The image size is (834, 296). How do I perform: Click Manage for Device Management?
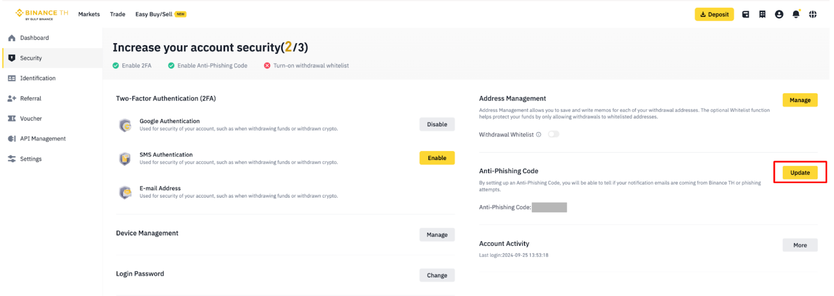[x=437, y=235]
